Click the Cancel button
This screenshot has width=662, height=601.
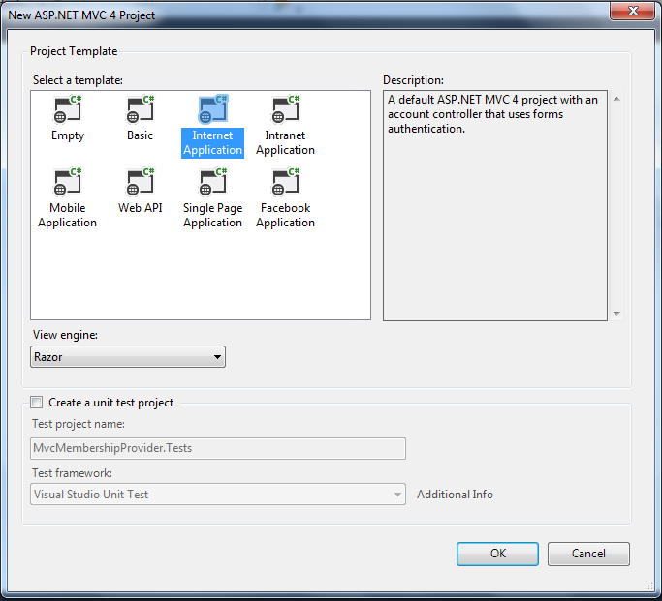tap(588, 554)
